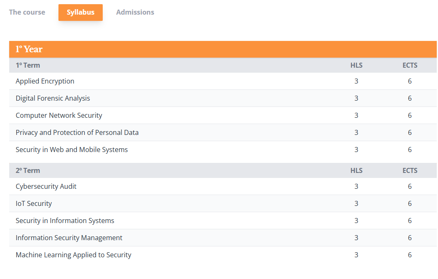Click ECTS value for Information Security Management
438x279 pixels.
click(x=410, y=238)
